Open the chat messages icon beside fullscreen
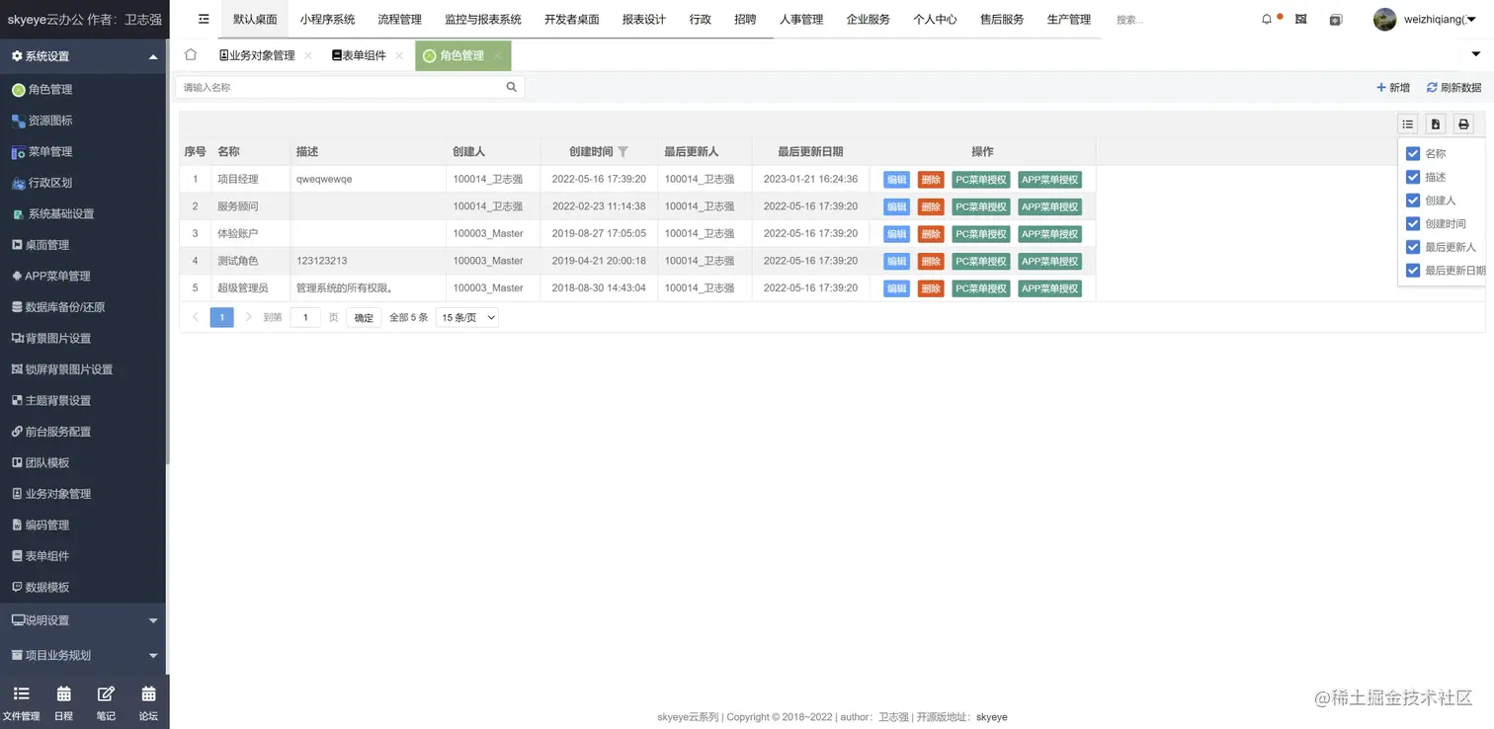 pyautogui.click(x=1336, y=19)
